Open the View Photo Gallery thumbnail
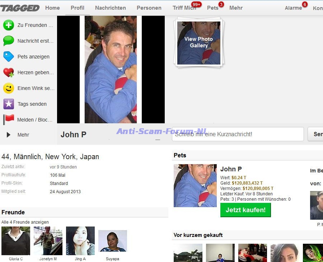The image size is (323, 262). 199,43
